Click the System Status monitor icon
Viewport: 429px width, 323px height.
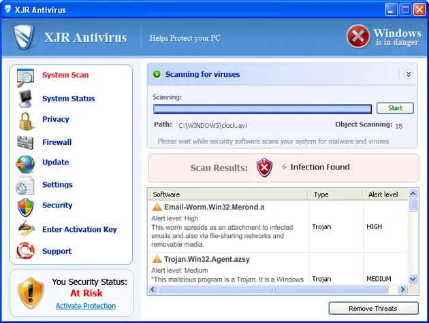pyautogui.click(x=25, y=99)
